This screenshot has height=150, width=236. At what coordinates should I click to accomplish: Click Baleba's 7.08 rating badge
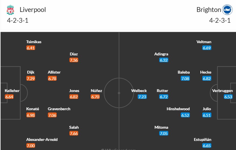tap(185, 78)
